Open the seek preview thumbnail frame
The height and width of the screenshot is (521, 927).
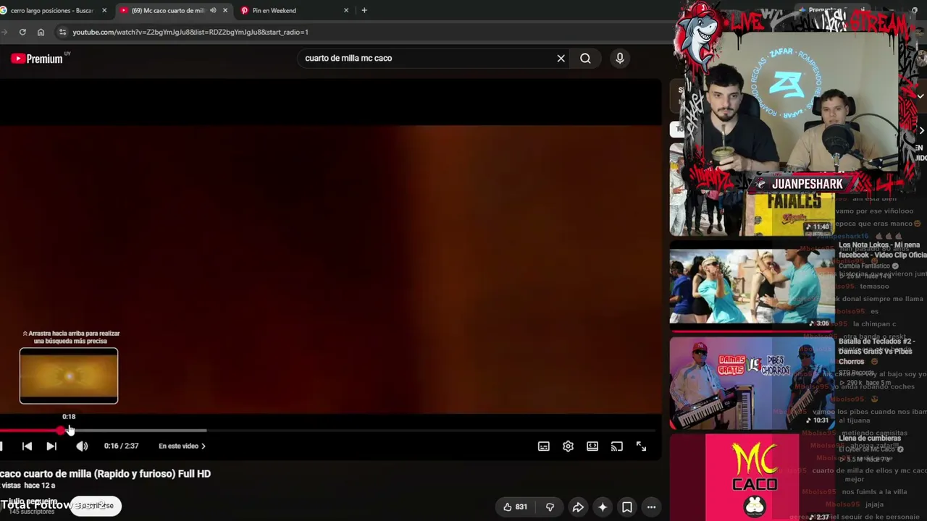69,376
